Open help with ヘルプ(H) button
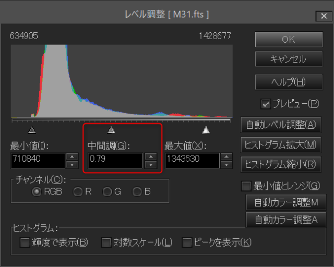Viewport: 334px width, 267px height. tap(288, 82)
